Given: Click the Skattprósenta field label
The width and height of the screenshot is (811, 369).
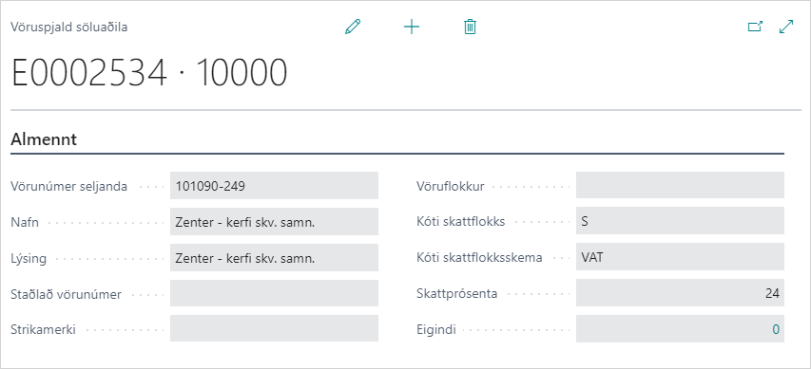Looking at the screenshot, I should (x=456, y=294).
